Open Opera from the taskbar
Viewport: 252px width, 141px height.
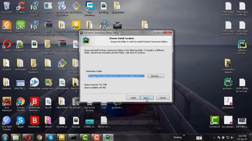(28, 137)
